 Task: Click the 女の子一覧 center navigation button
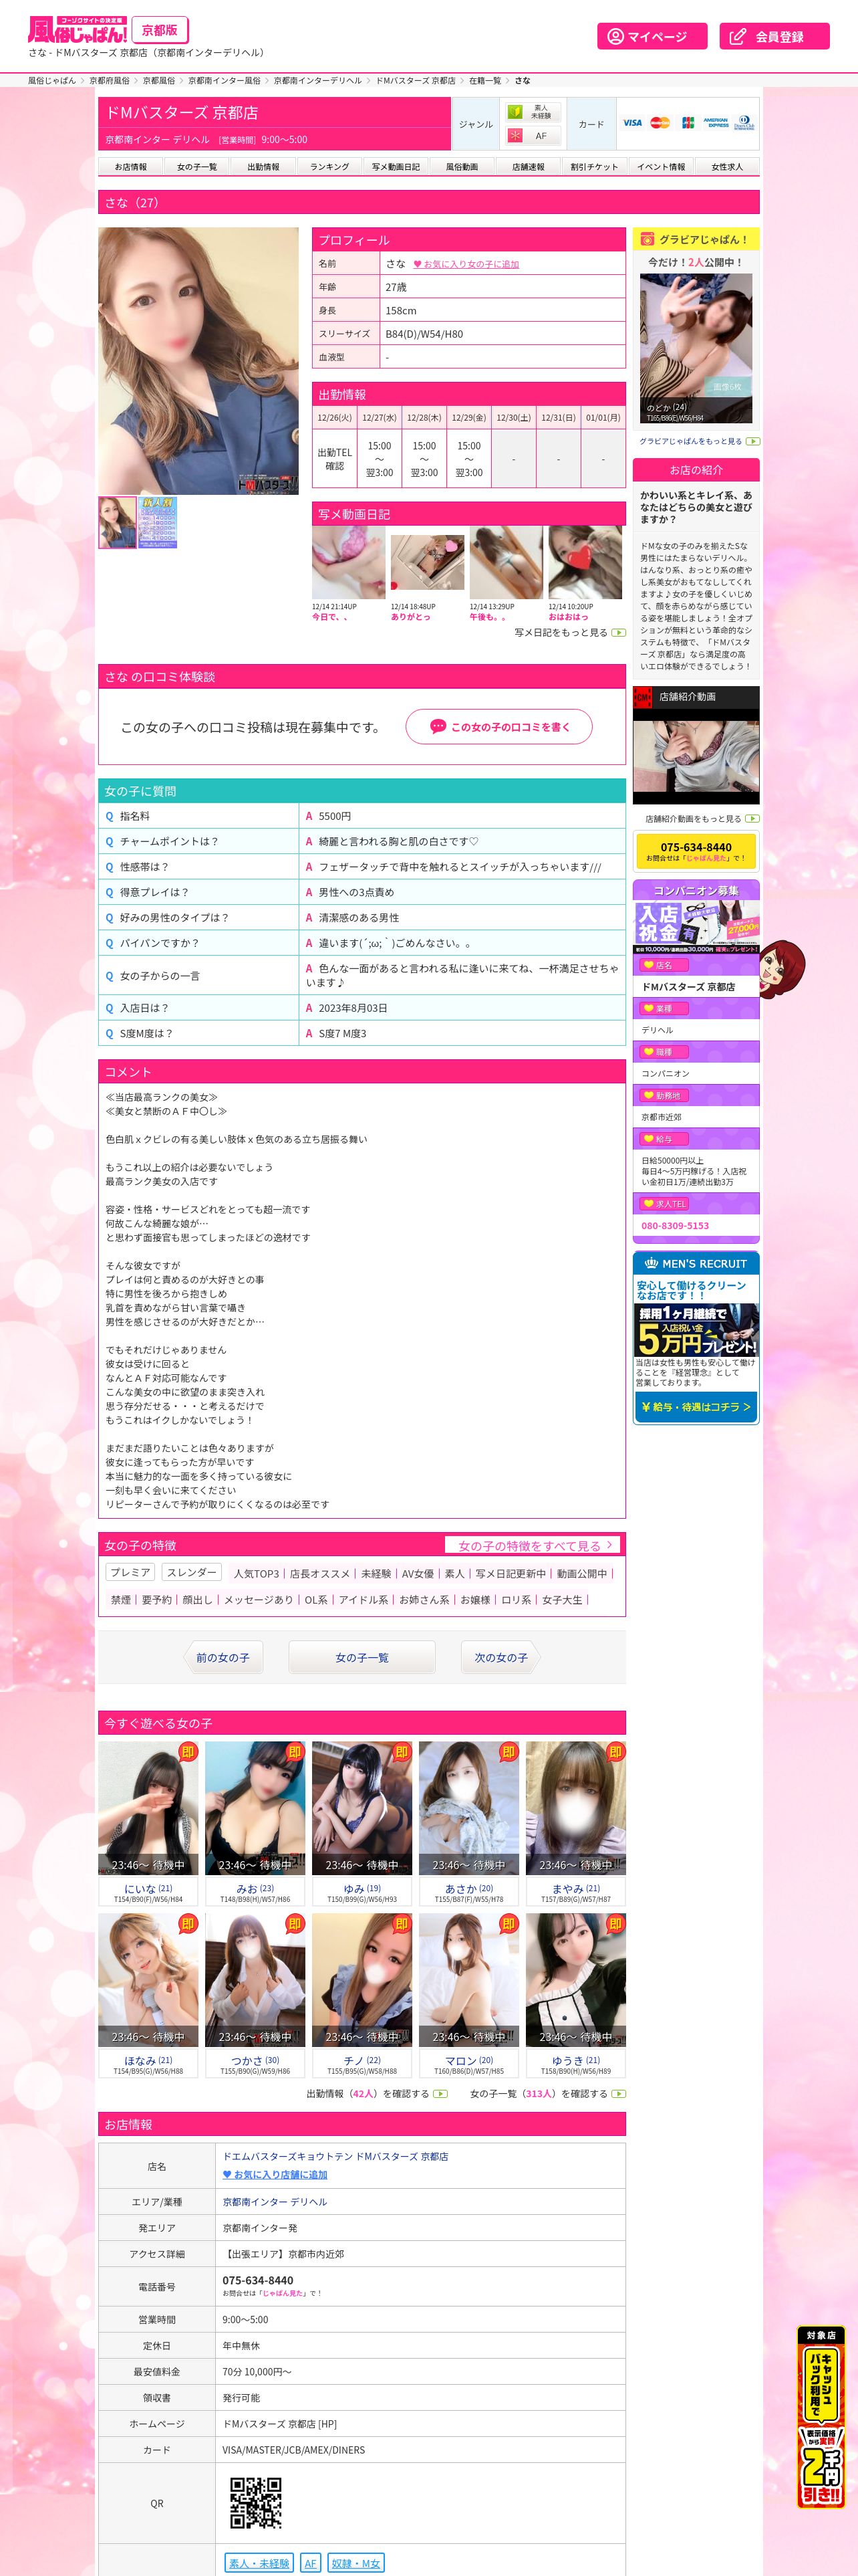(x=362, y=1657)
